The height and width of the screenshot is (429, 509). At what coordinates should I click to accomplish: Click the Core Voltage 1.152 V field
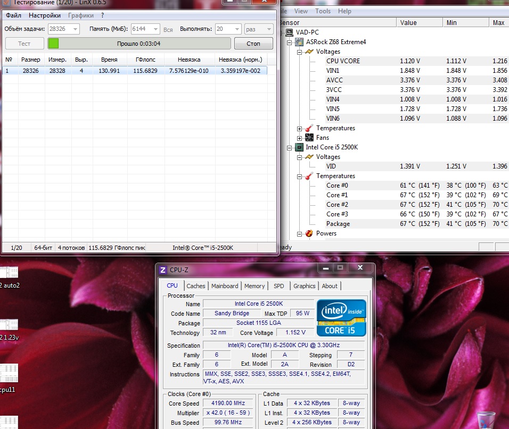point(295,332)
